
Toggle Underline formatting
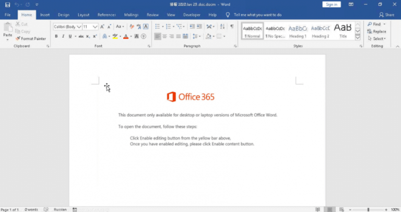point(69,36)
